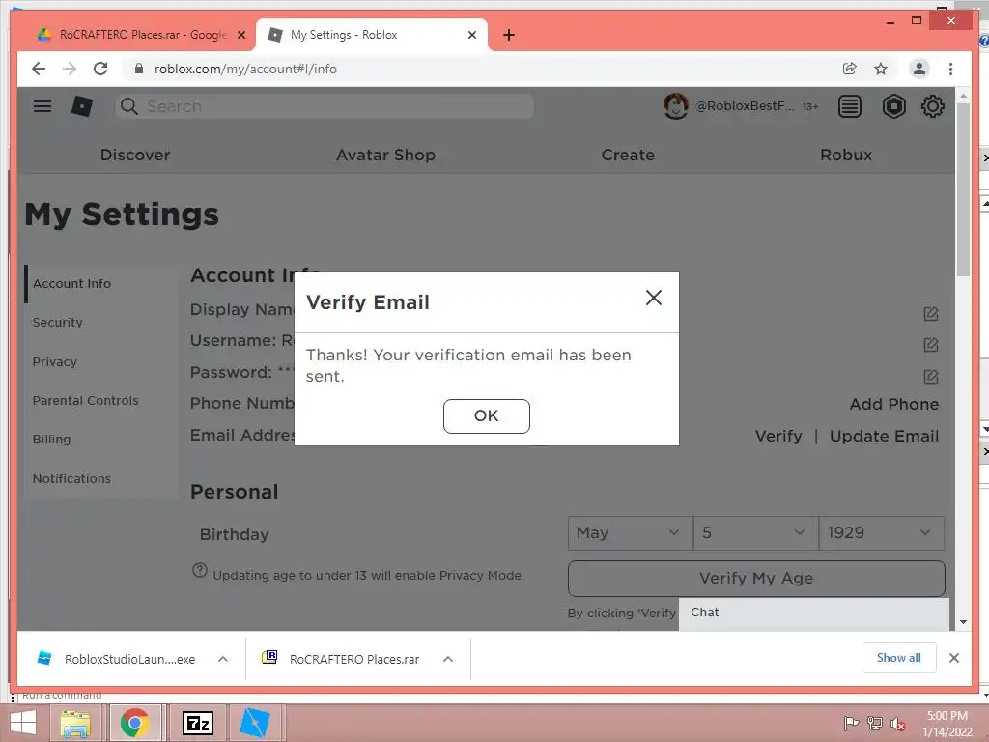Open a new browser tab
The image size is (989, 742).
coord(509,36)
